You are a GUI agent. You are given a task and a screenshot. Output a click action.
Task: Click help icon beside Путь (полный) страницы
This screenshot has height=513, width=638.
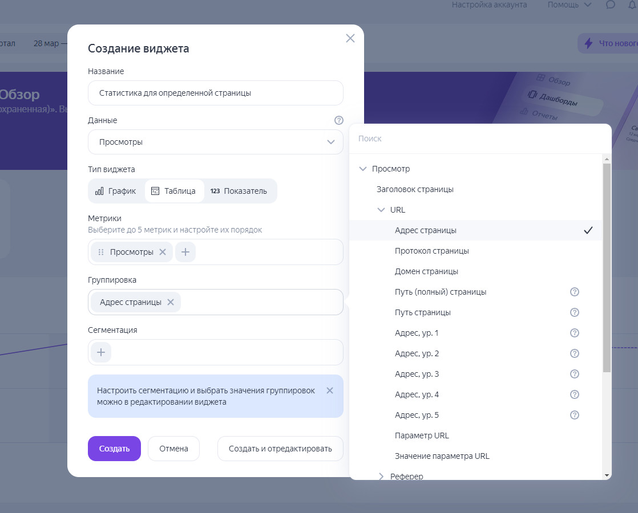(575, 292)
